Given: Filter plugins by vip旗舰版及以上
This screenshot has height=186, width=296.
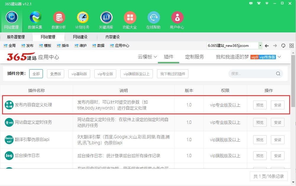Looking at the screenshot, I should point(137,74).
